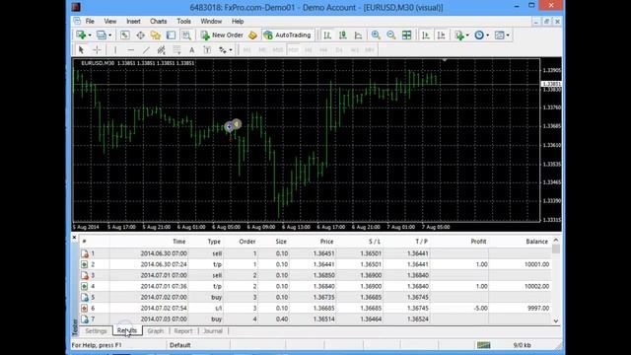The height and width of the screenshot is (355, 631).
Task: Switch to the Graph tab in Tester
Action: tap(156, 331)
